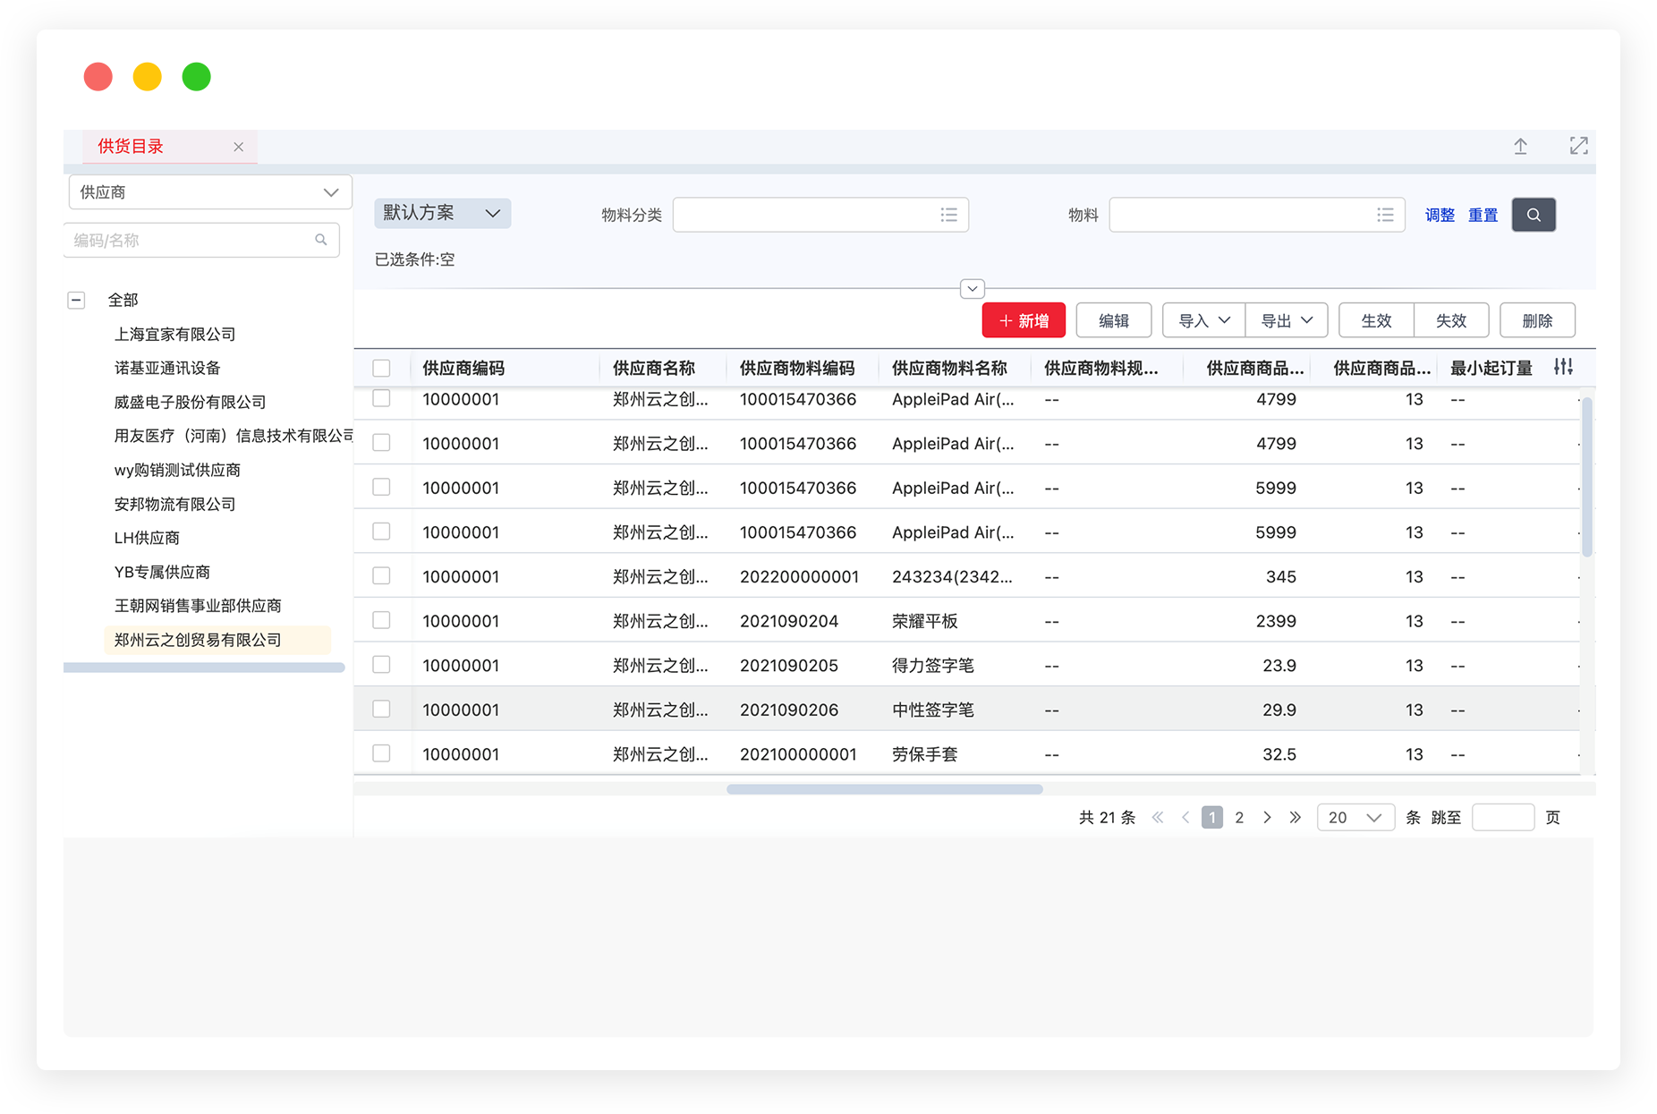Click the 物料分类 input field
Image resolution: width=1657 pixels, height=1114 pixels.
(x=820, y=215)
